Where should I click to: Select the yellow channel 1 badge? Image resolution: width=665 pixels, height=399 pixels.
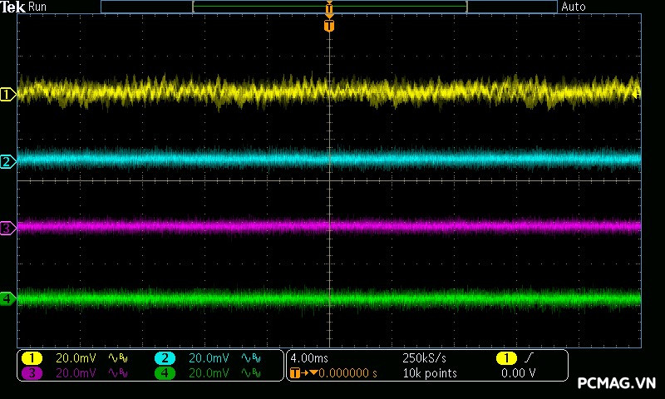tap(32, 358)
